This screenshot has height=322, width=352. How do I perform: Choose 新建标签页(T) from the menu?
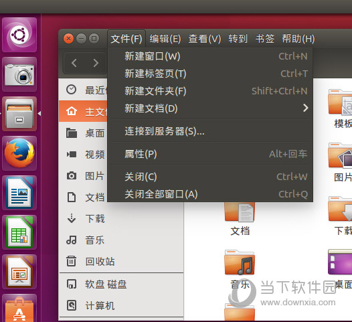[210, 74]
